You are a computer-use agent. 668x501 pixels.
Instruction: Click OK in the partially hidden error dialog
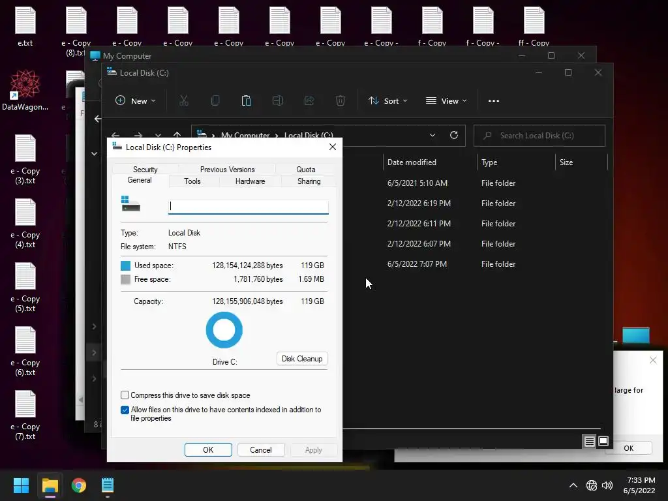[629, 448]
